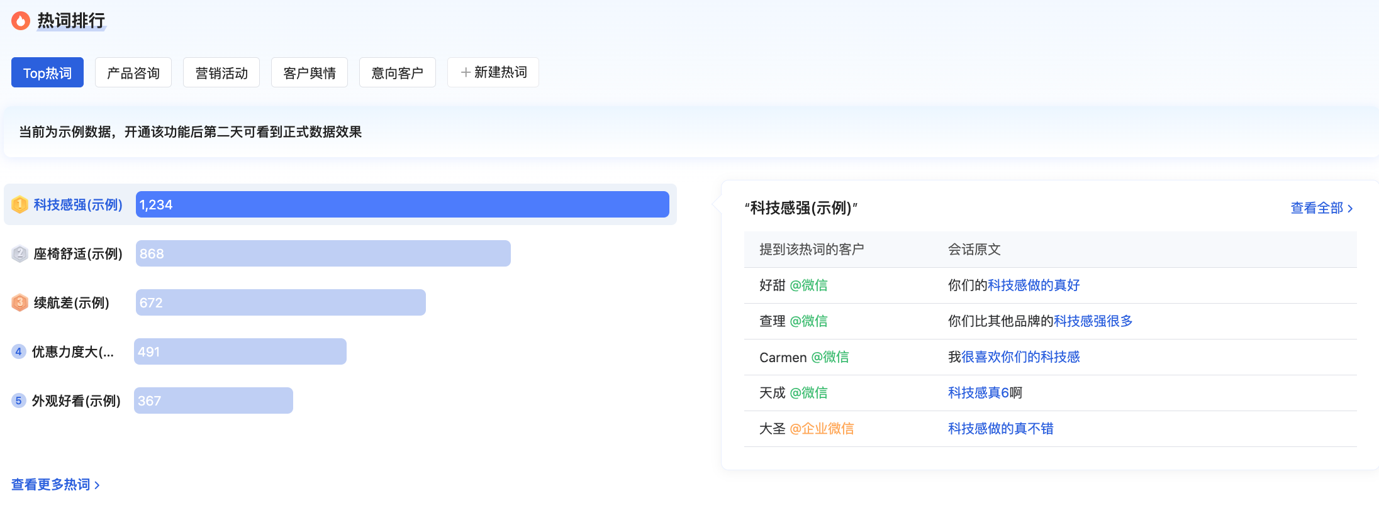The image size is (1379, 508).
Task: Click the 491 bar for 优惠力度大
Action: point(240,351)
